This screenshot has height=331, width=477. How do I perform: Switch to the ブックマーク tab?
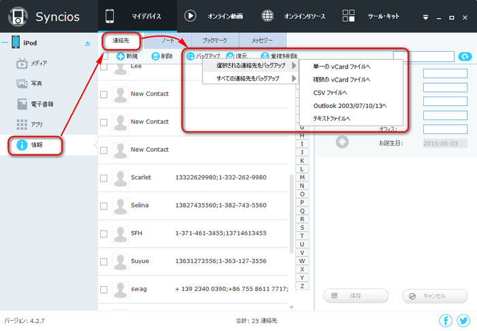(x=215, y=41)
